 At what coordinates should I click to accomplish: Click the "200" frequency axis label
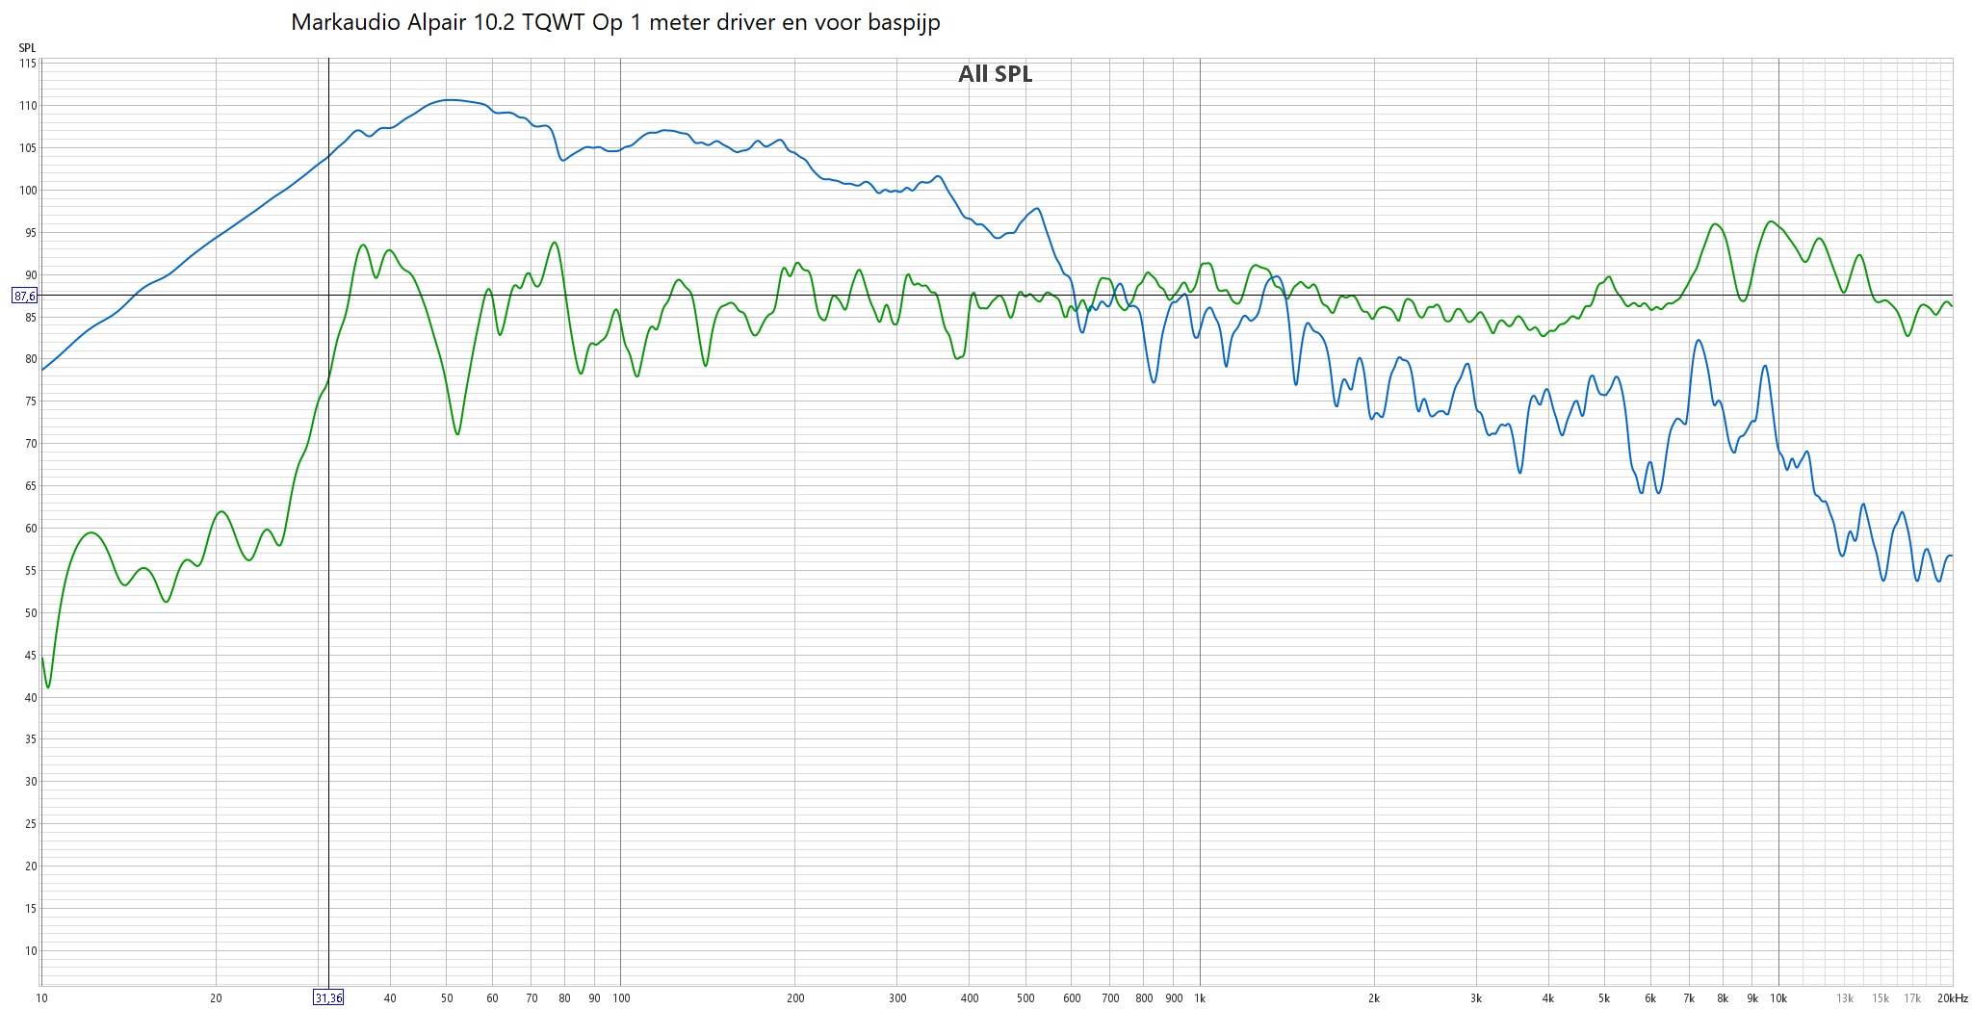795,998
